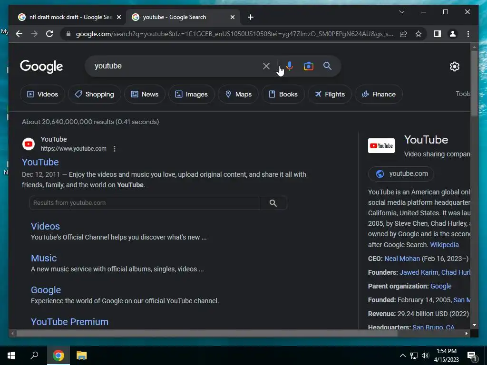This screenshot has width=487, height=365.
Task: Open the clock and date flyout
Action: pyautogui.click(x=446, y=355)
